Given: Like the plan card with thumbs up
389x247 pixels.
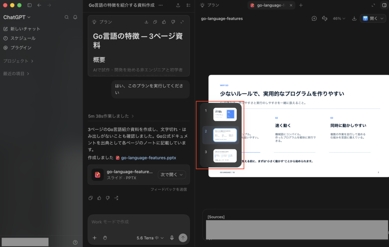Looking at the screenshot, I should (x=164, y=22).
